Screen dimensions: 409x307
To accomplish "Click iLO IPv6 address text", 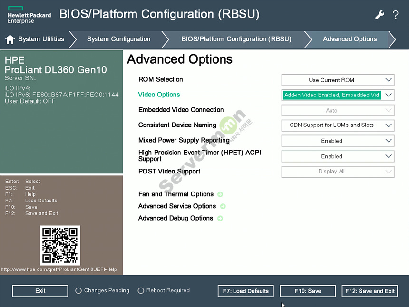I will (x=61, y=95).
